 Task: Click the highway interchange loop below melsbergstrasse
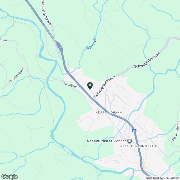tap(59, 46)
